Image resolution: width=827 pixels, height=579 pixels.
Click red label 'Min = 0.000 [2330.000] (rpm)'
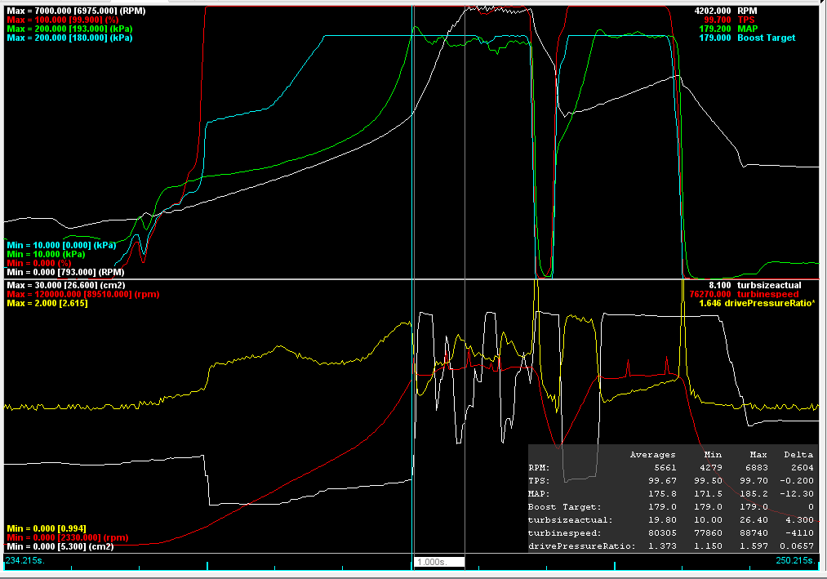tap(68, 537)
